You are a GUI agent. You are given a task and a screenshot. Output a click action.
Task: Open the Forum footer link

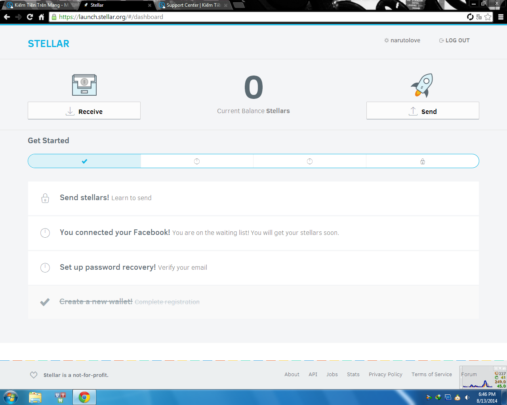(469, 374)
